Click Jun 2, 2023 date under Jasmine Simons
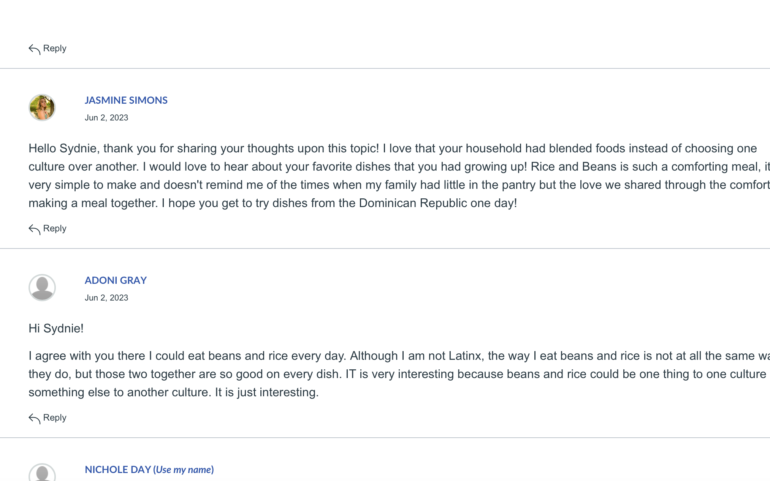 pyautogui.click(x=106, y=118)
